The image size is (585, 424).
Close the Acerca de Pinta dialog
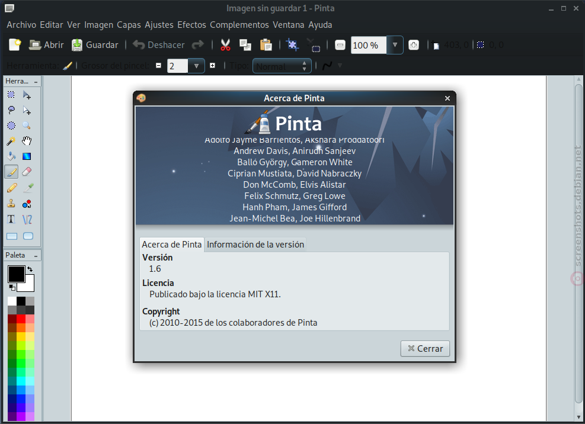point(447,98)
